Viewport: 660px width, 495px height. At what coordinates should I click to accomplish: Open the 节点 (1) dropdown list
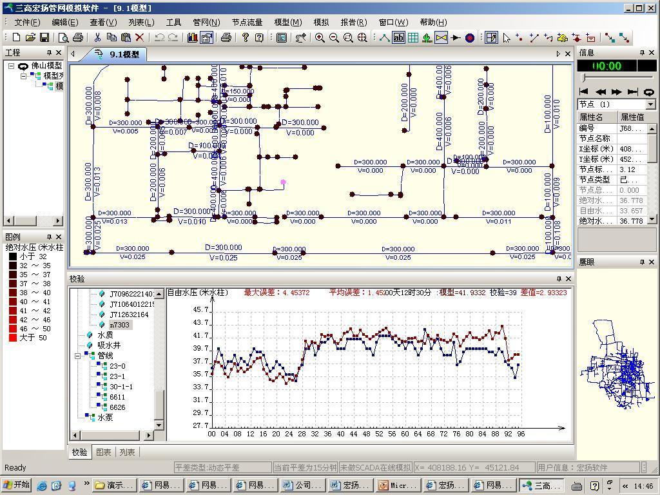click(x=650, y=104)
